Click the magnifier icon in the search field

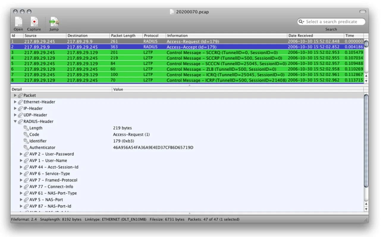(x=301, y=22)
